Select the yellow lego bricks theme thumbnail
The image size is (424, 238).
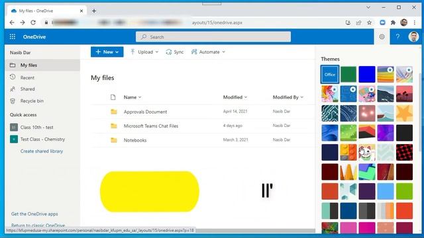pos(348,152)
